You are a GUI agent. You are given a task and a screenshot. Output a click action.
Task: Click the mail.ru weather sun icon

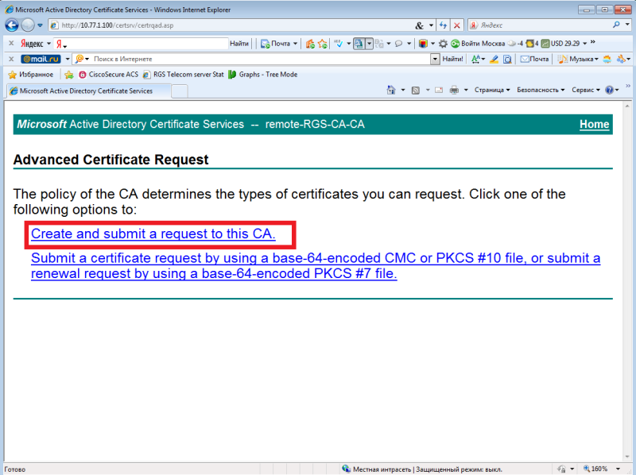[607, 59]
